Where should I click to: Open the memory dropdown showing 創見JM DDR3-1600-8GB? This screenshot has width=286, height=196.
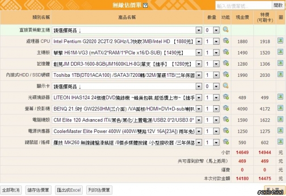tap(127, 64)
